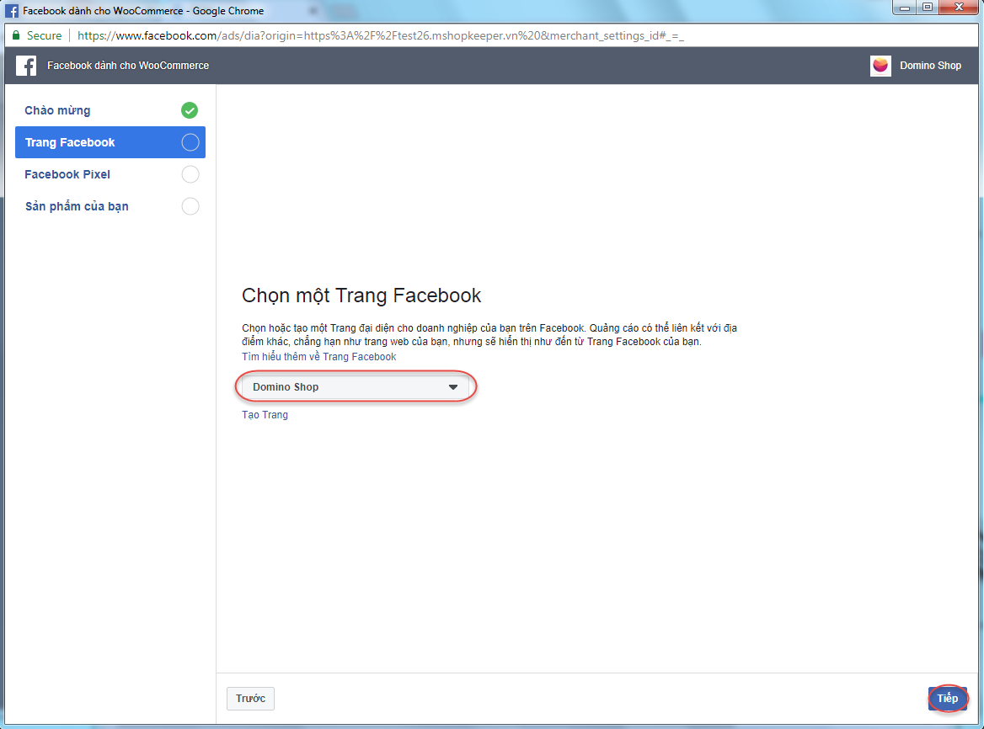984x729 pixels.
Task: Minimize the Chrome window
Action: 904,8
